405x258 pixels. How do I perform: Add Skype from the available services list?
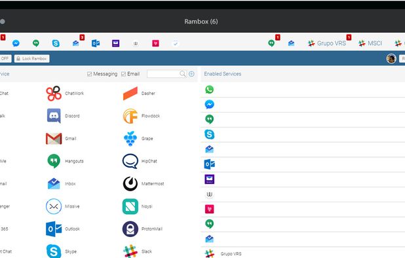click(x=62, y=251)
